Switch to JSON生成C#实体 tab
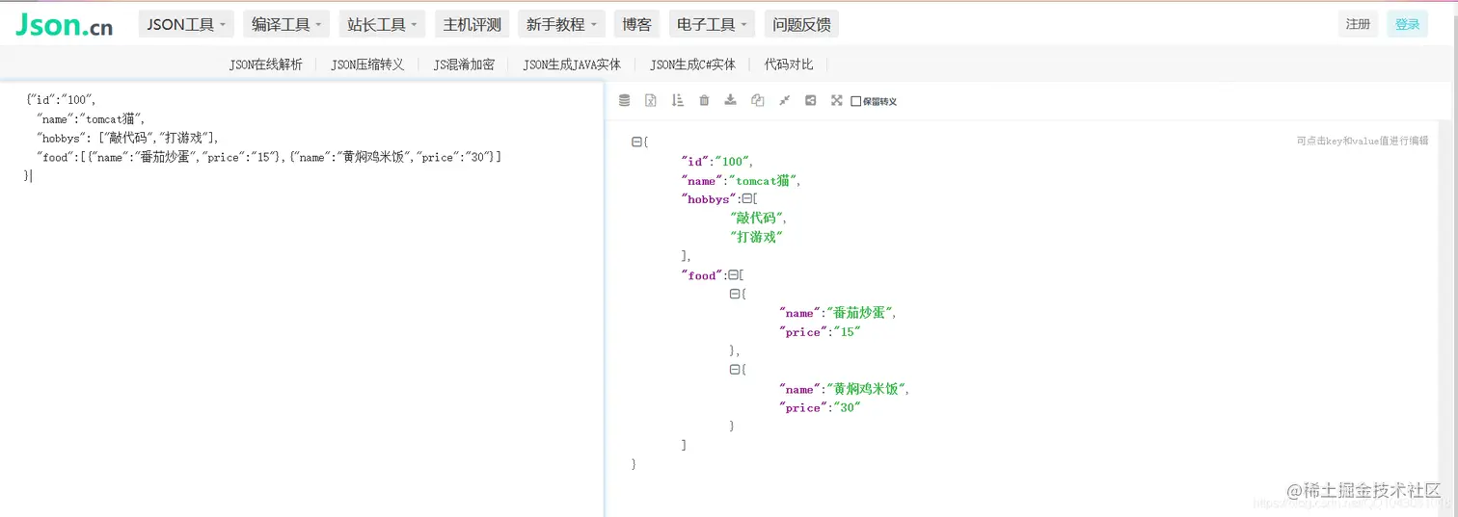1458x517 pixels. click(x=692, y=65)
